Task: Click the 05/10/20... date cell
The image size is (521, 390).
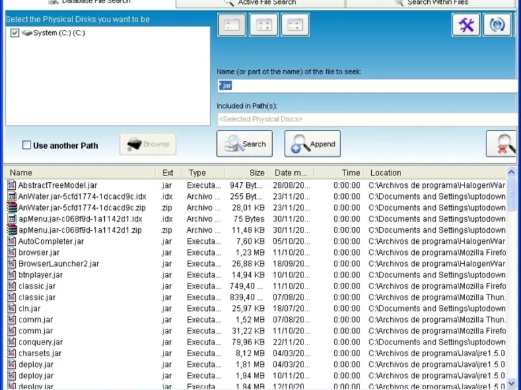Action: [x=291, y=241]
